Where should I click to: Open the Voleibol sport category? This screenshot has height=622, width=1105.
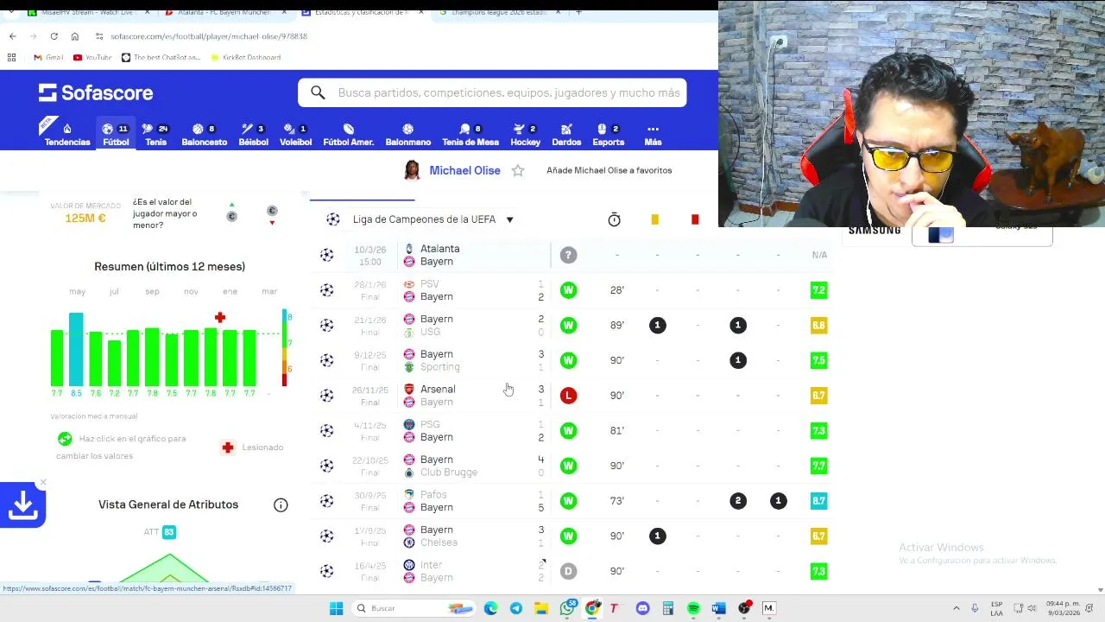[x=296, y=134]
